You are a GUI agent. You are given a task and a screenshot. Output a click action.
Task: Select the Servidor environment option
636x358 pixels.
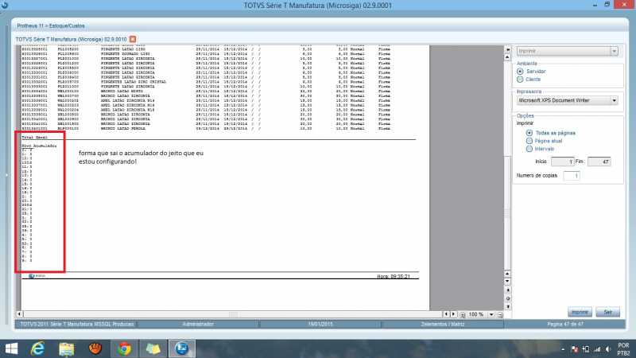click(520, 71)
